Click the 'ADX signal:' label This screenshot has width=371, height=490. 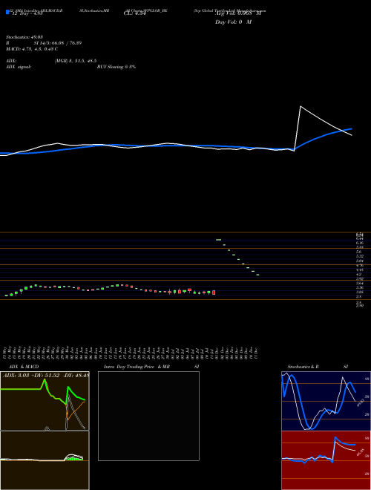pos(18,67)
